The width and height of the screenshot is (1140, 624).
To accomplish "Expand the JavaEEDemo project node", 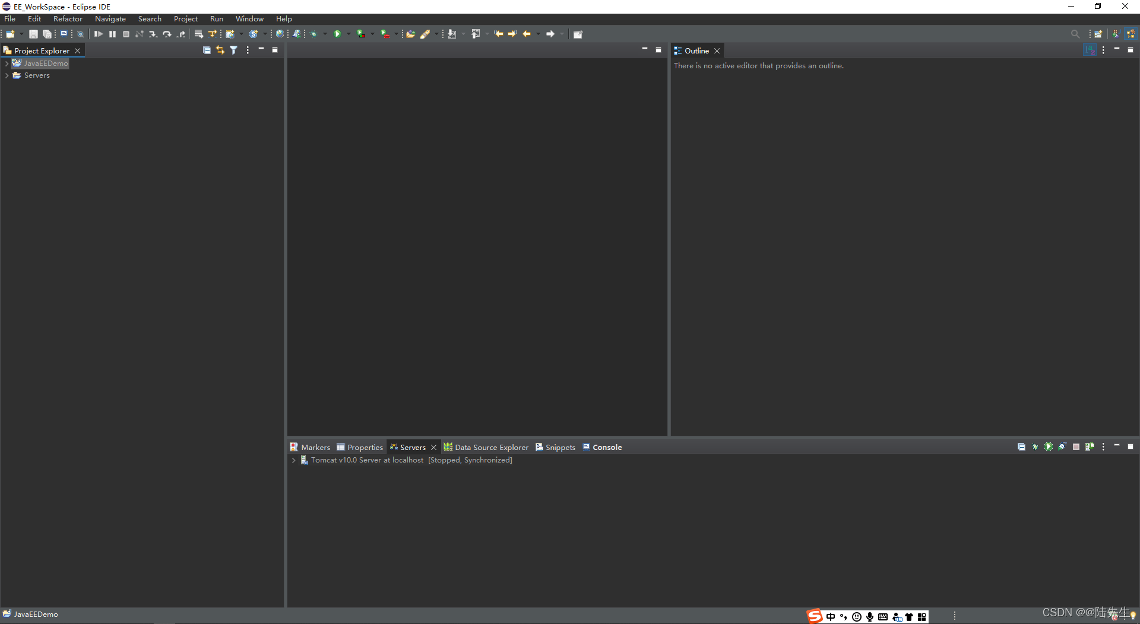I will (7, 64).
